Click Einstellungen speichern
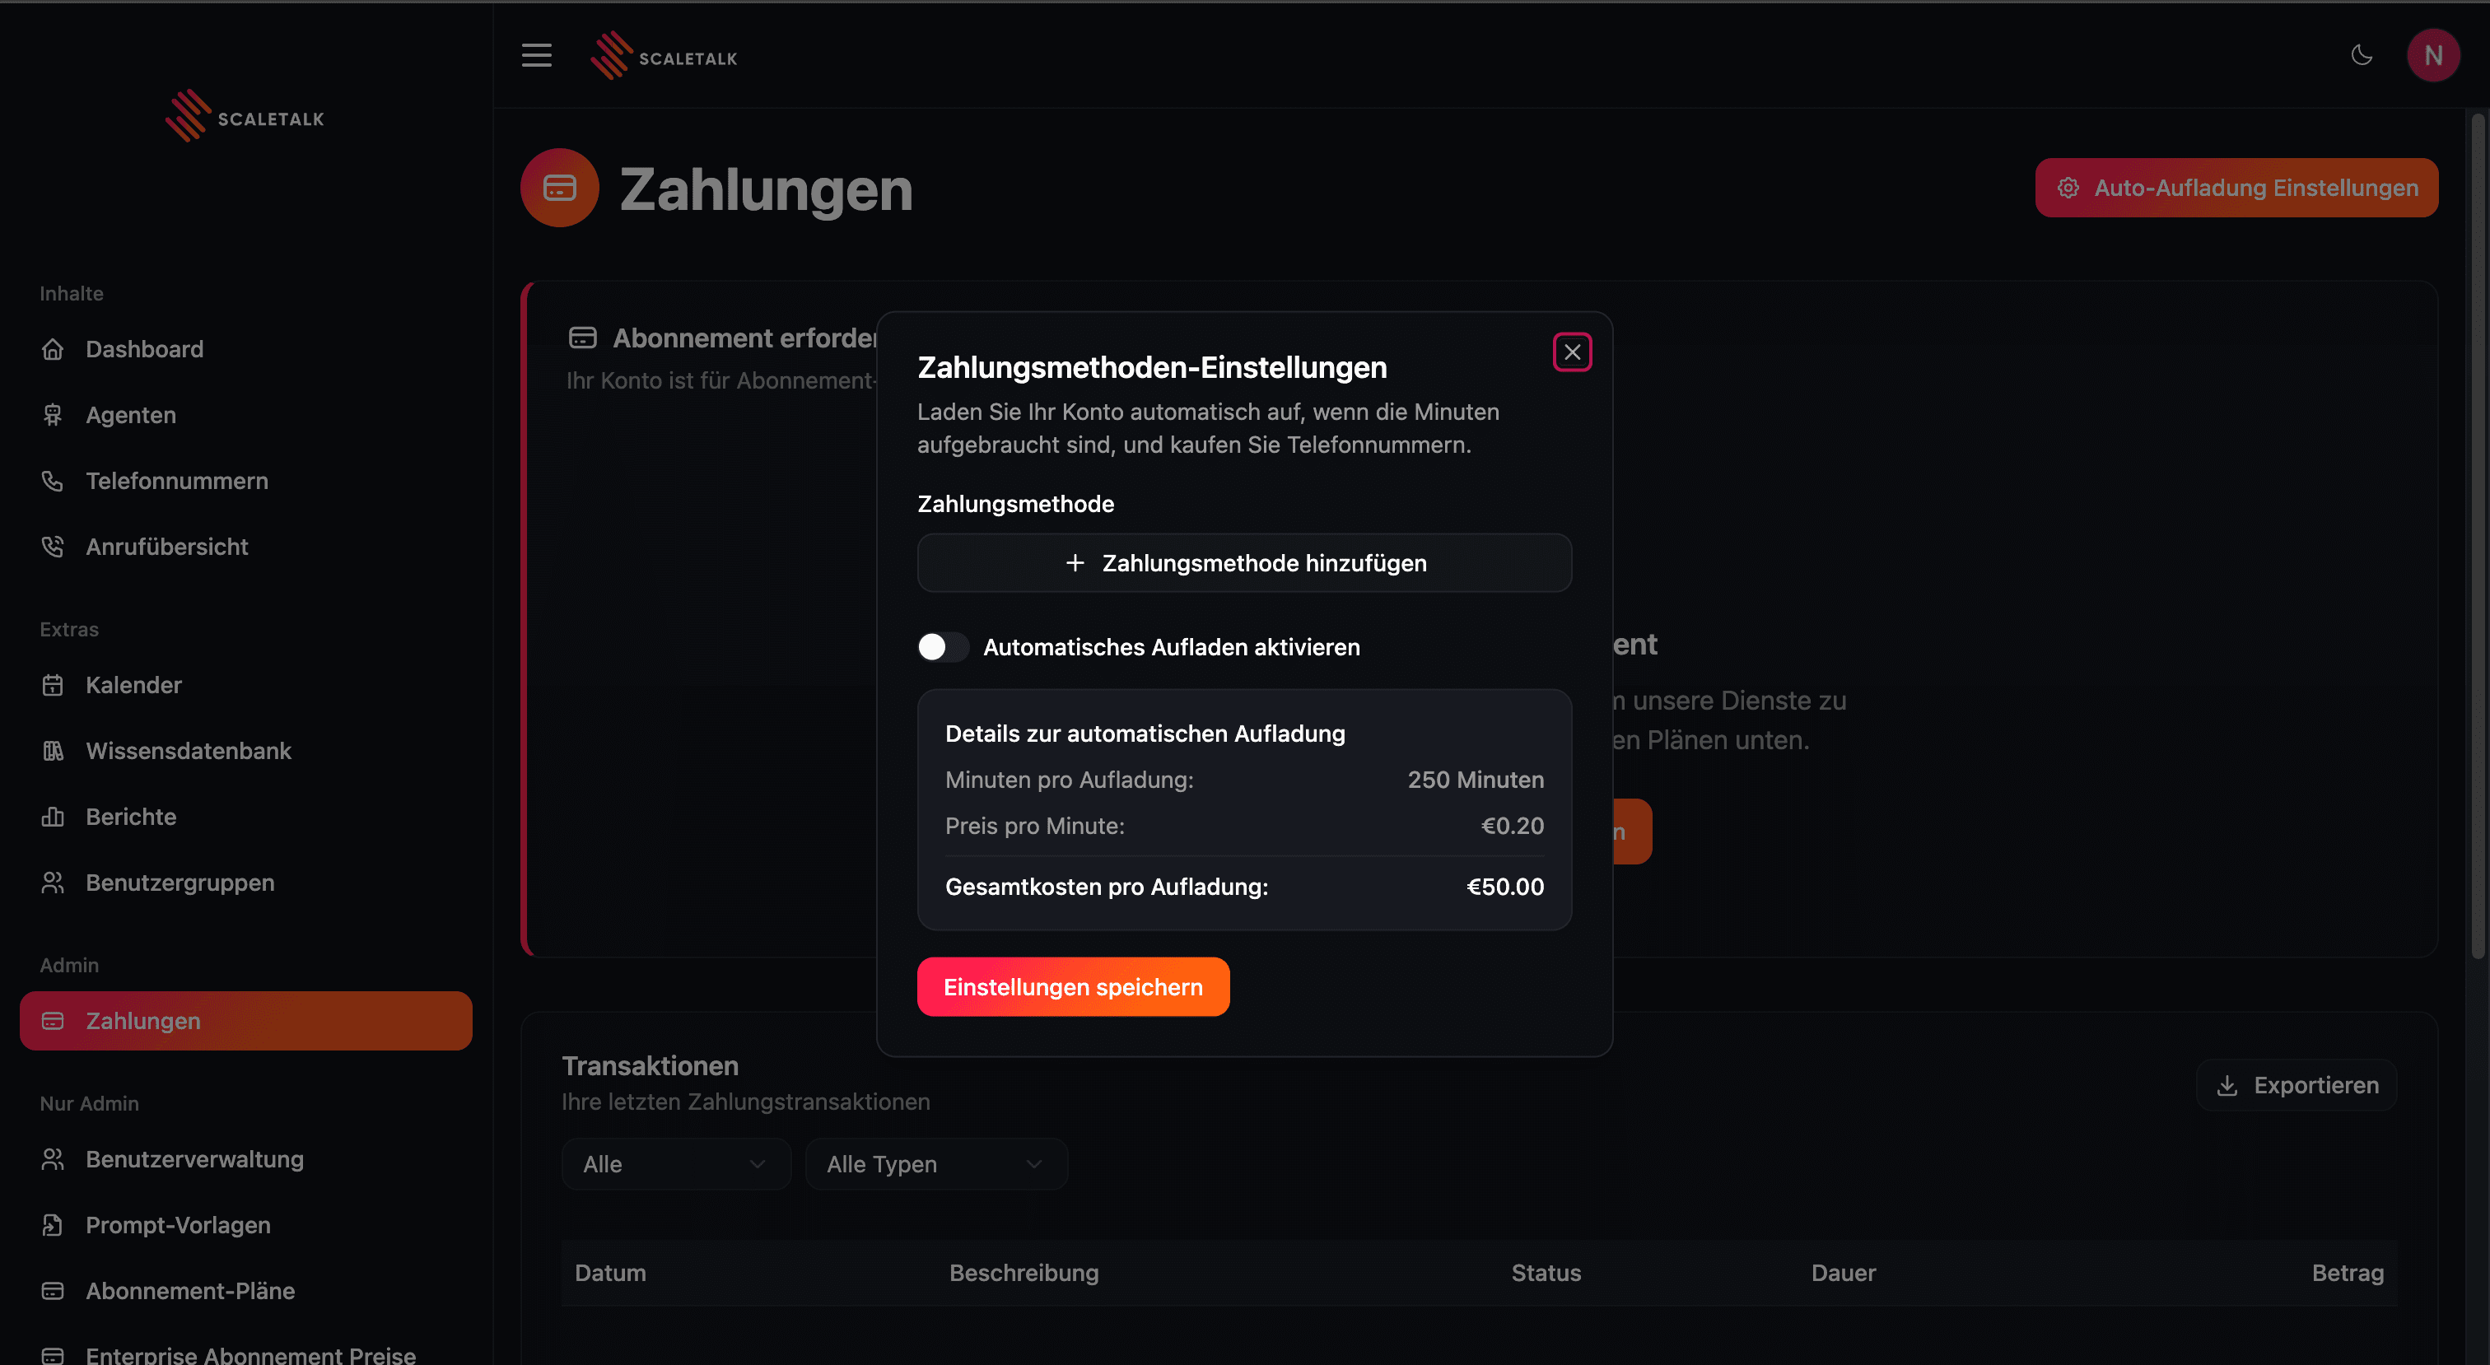The image size is (2490, 1365). (1073, 986)
